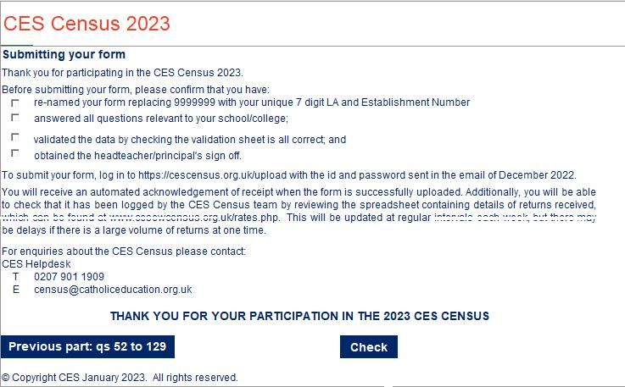Tick the answered all questions checkbox
This screenshot has height=387, width=625.
point(14,118)
